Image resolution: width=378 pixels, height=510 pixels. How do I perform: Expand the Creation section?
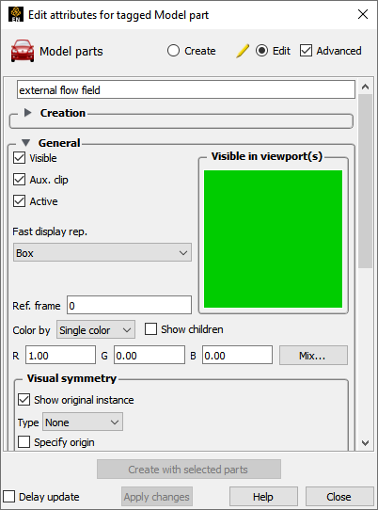tap(28, 113)
